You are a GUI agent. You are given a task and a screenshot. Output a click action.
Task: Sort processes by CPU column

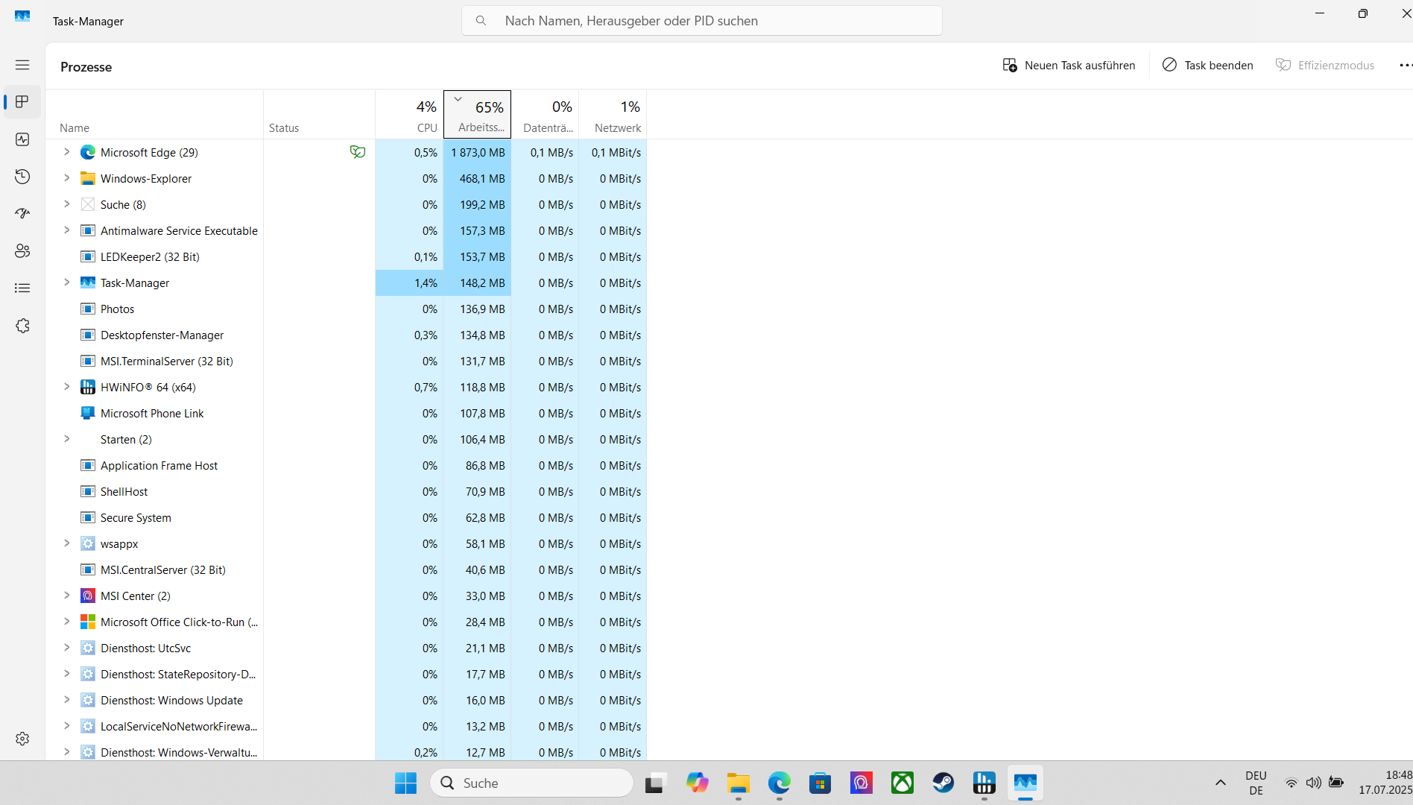click(x=409, y=115)
